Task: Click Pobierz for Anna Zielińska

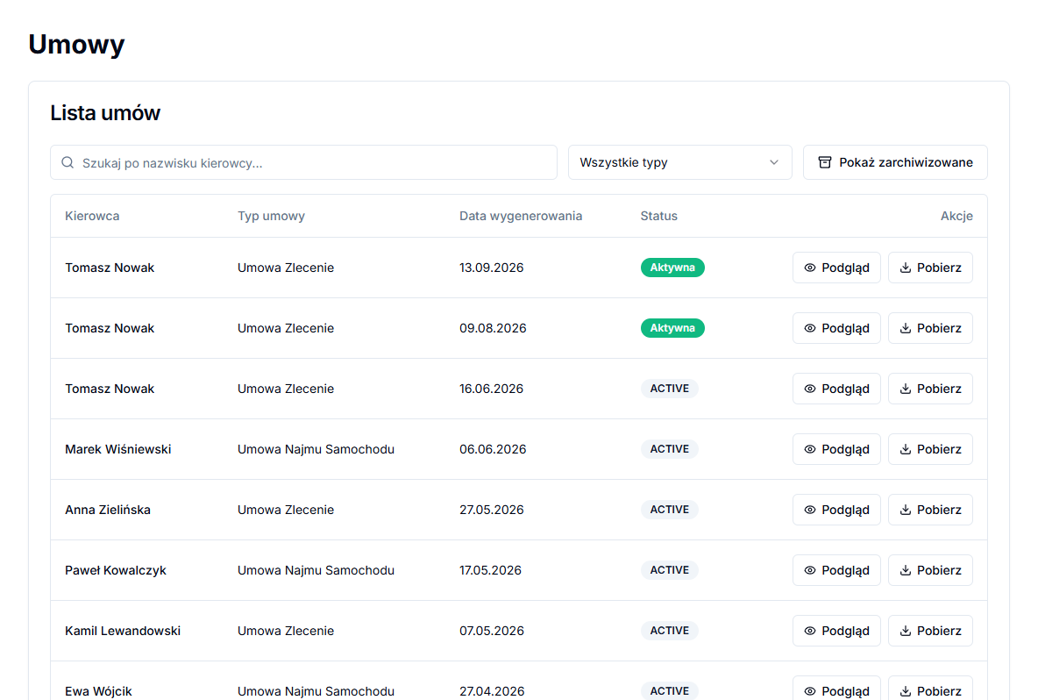Action: click(x=930, y=510)
